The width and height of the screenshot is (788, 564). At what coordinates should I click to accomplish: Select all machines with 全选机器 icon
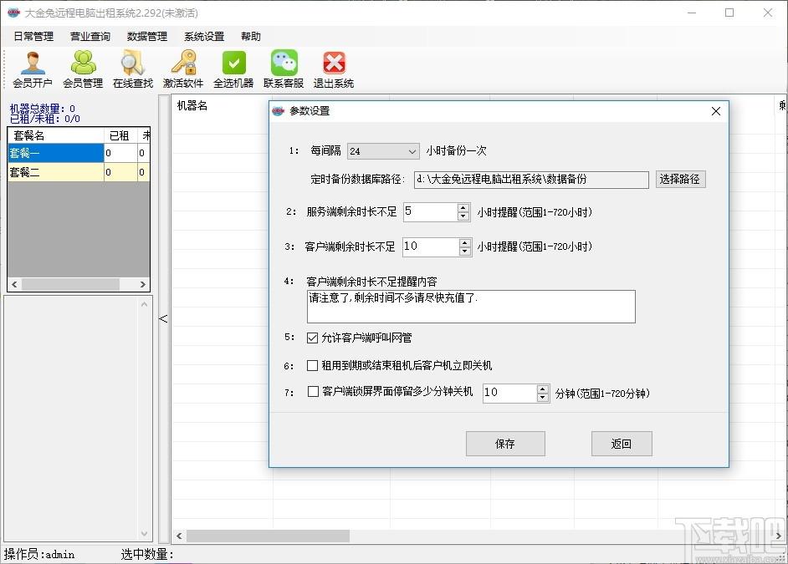click(x=233, y=69)
